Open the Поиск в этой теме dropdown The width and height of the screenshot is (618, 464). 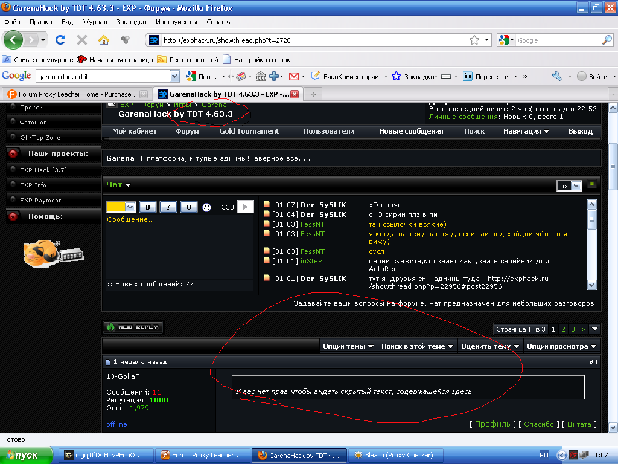tap(418, 346)
